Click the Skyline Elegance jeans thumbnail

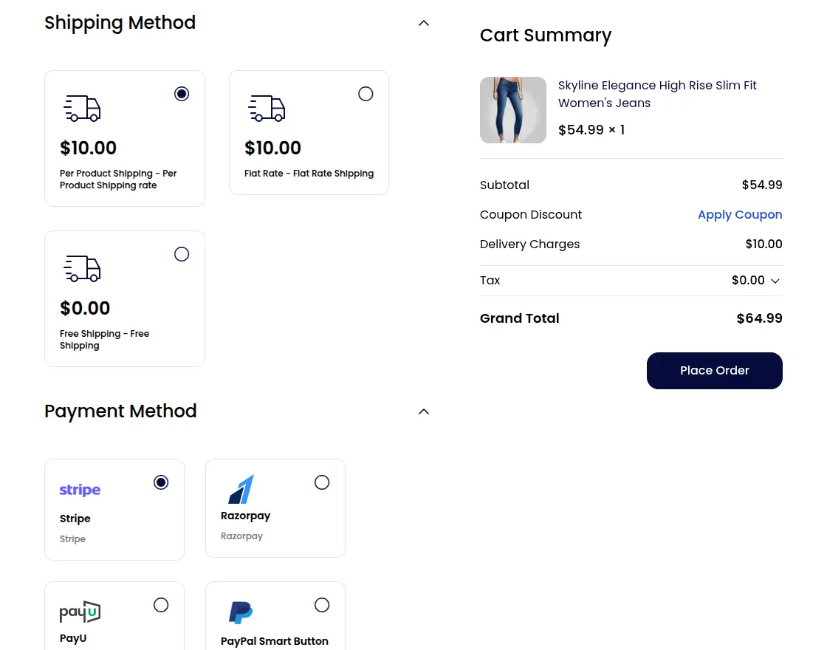[513, 109]
